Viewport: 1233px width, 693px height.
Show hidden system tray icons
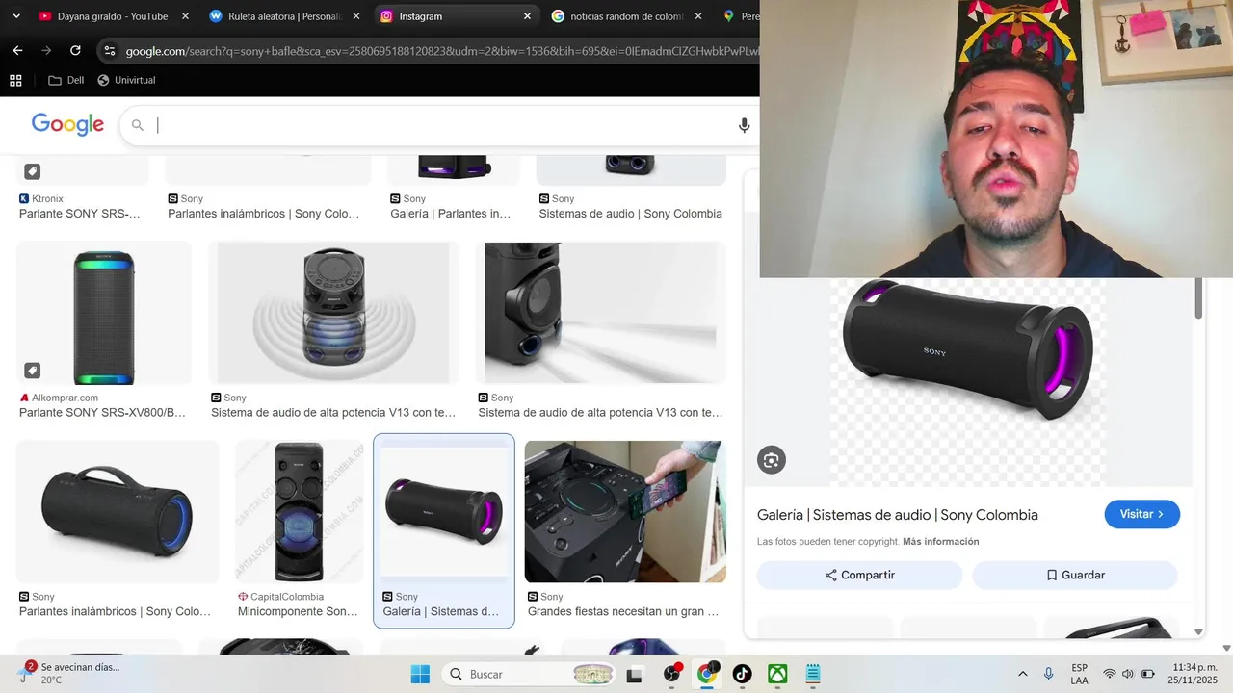1023,674
